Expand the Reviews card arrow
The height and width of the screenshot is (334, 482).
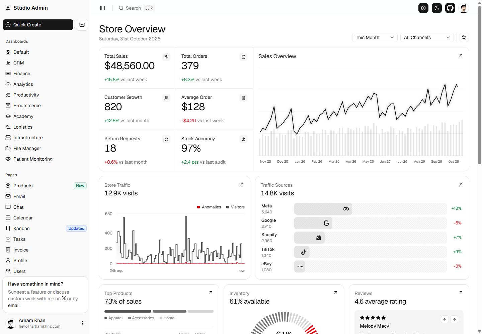[x=461, y=293]
